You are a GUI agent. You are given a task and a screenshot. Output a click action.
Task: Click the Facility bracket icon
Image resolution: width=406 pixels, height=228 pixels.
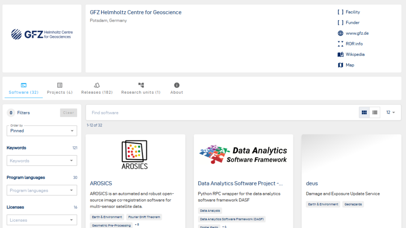tap(340, 12)
